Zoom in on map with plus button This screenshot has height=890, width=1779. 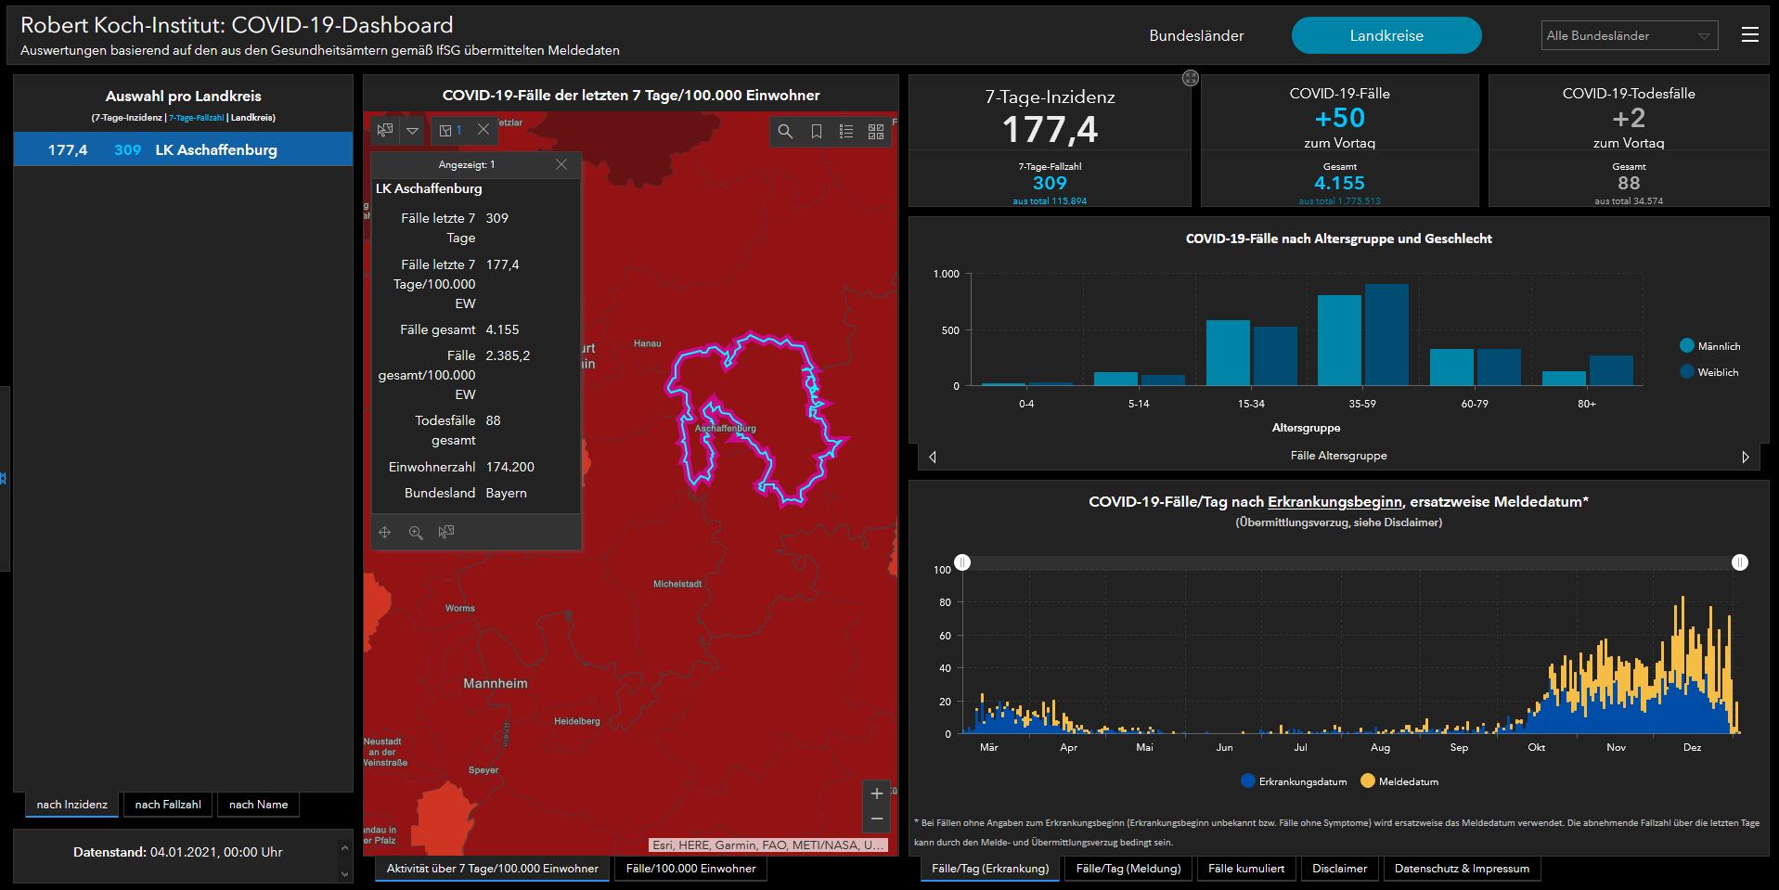(x=876, y=793)
